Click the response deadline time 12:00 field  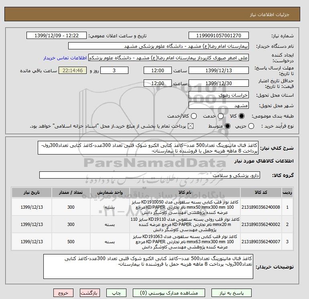coord(158,70)
